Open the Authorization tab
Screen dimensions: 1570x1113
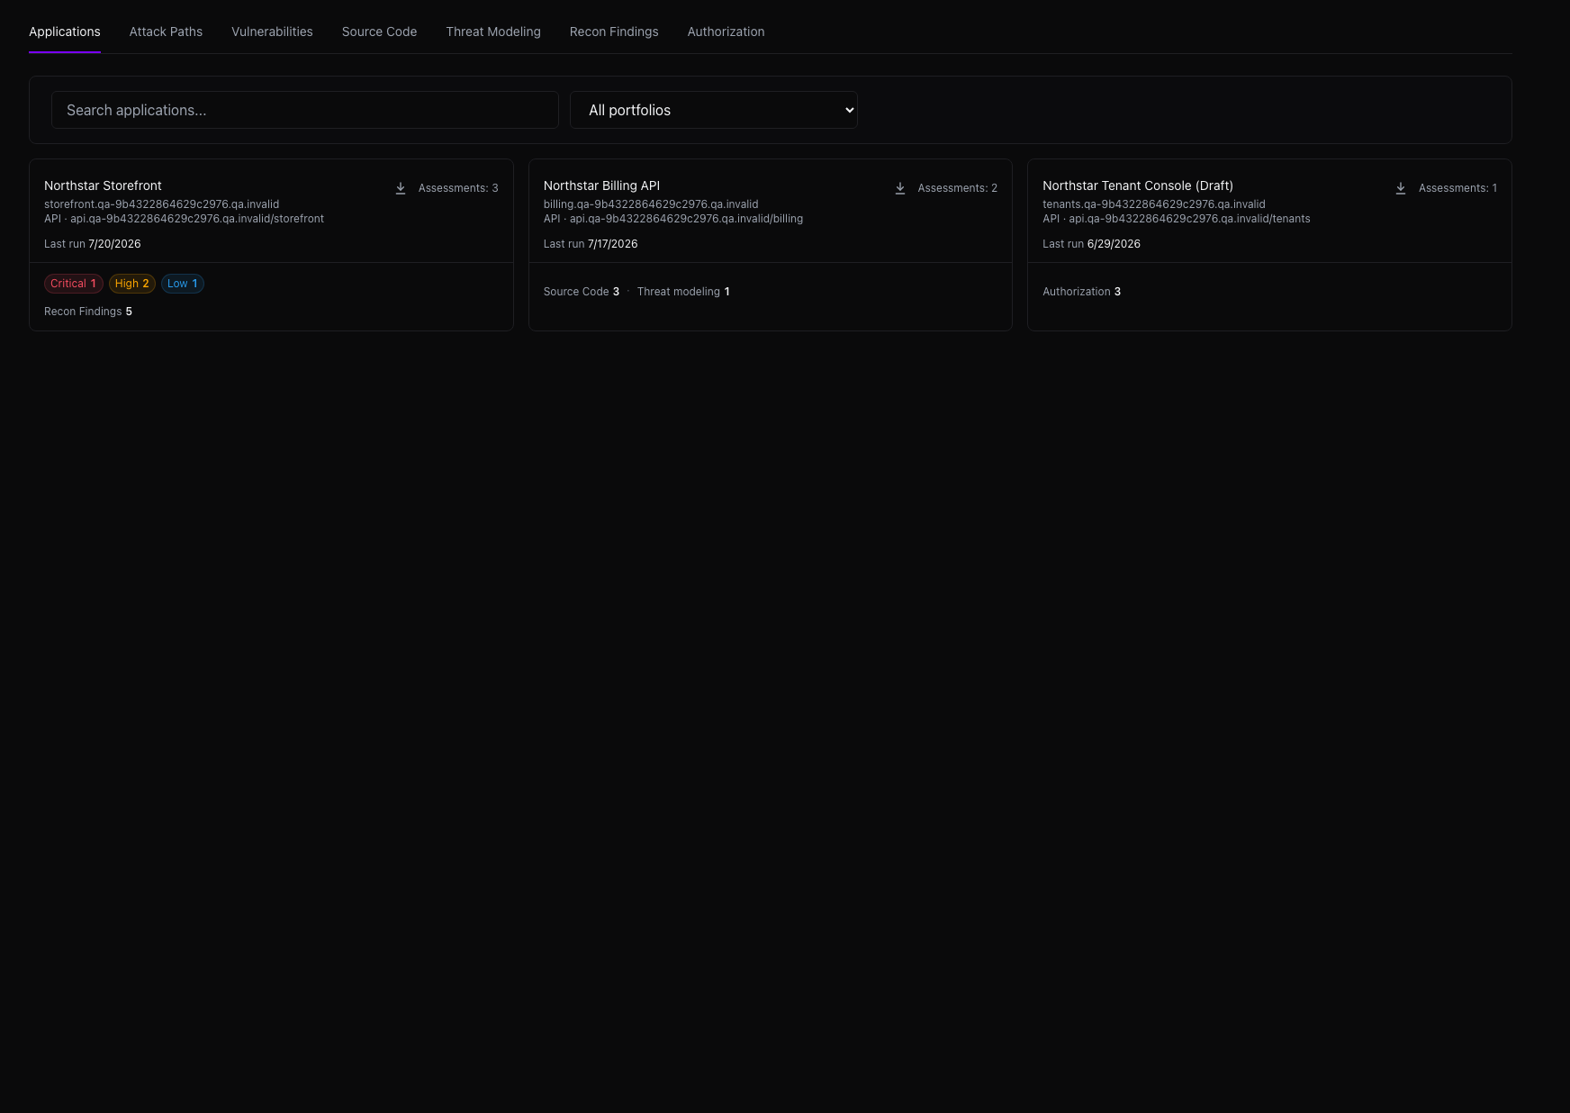[x=726, y=32]
